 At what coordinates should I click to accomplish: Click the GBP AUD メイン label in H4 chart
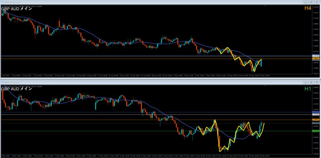[x=17, y=9]
